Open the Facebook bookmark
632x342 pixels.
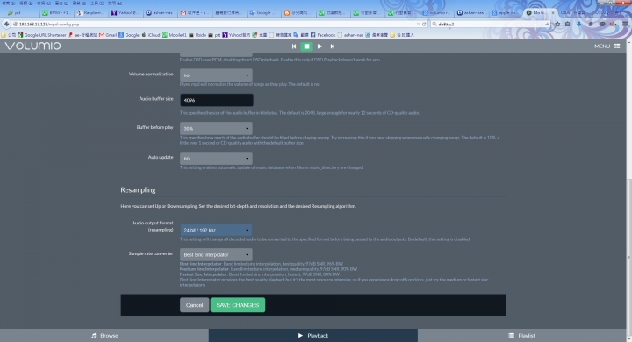pos(323,35)
